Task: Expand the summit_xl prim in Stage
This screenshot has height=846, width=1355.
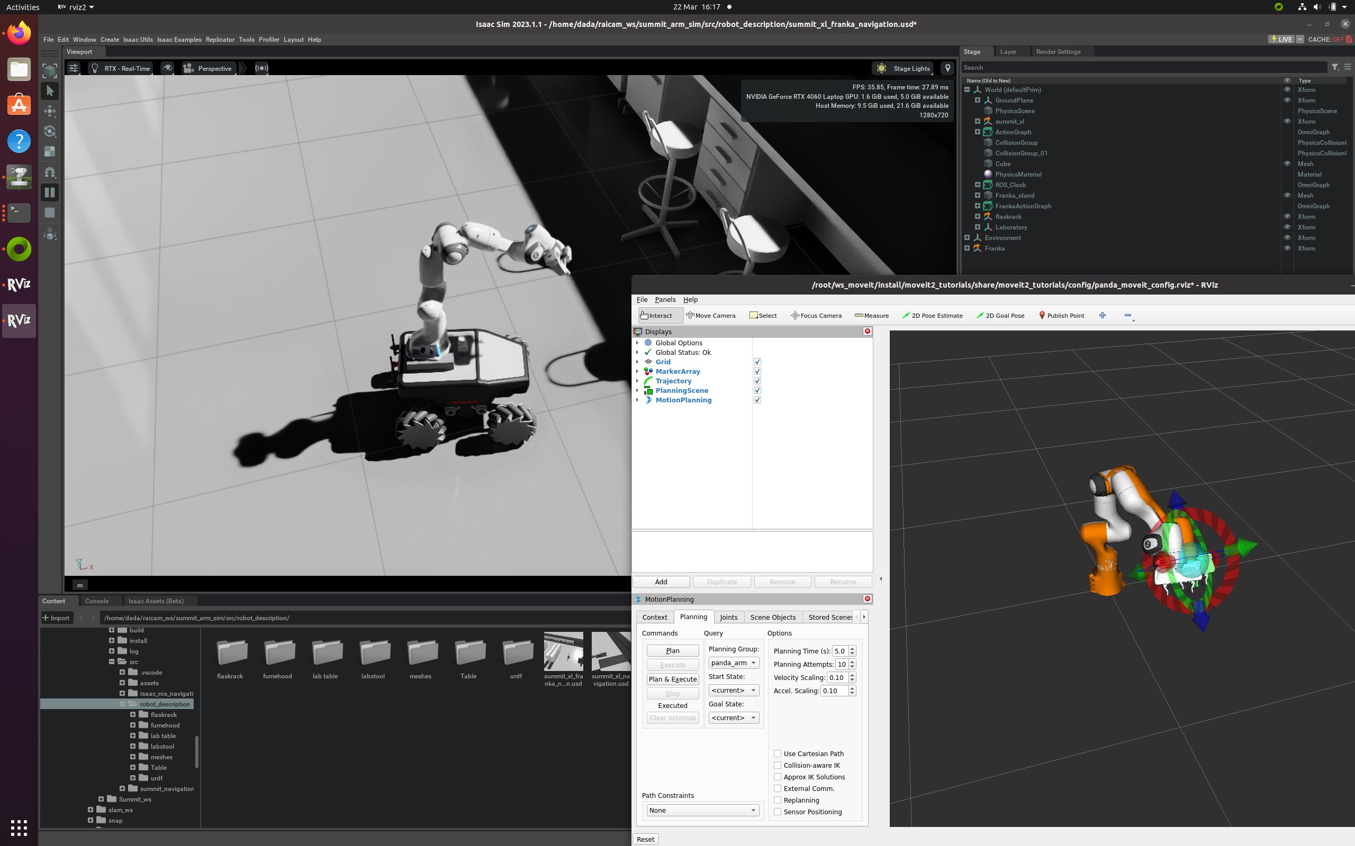Action: [x=978, y=122]
